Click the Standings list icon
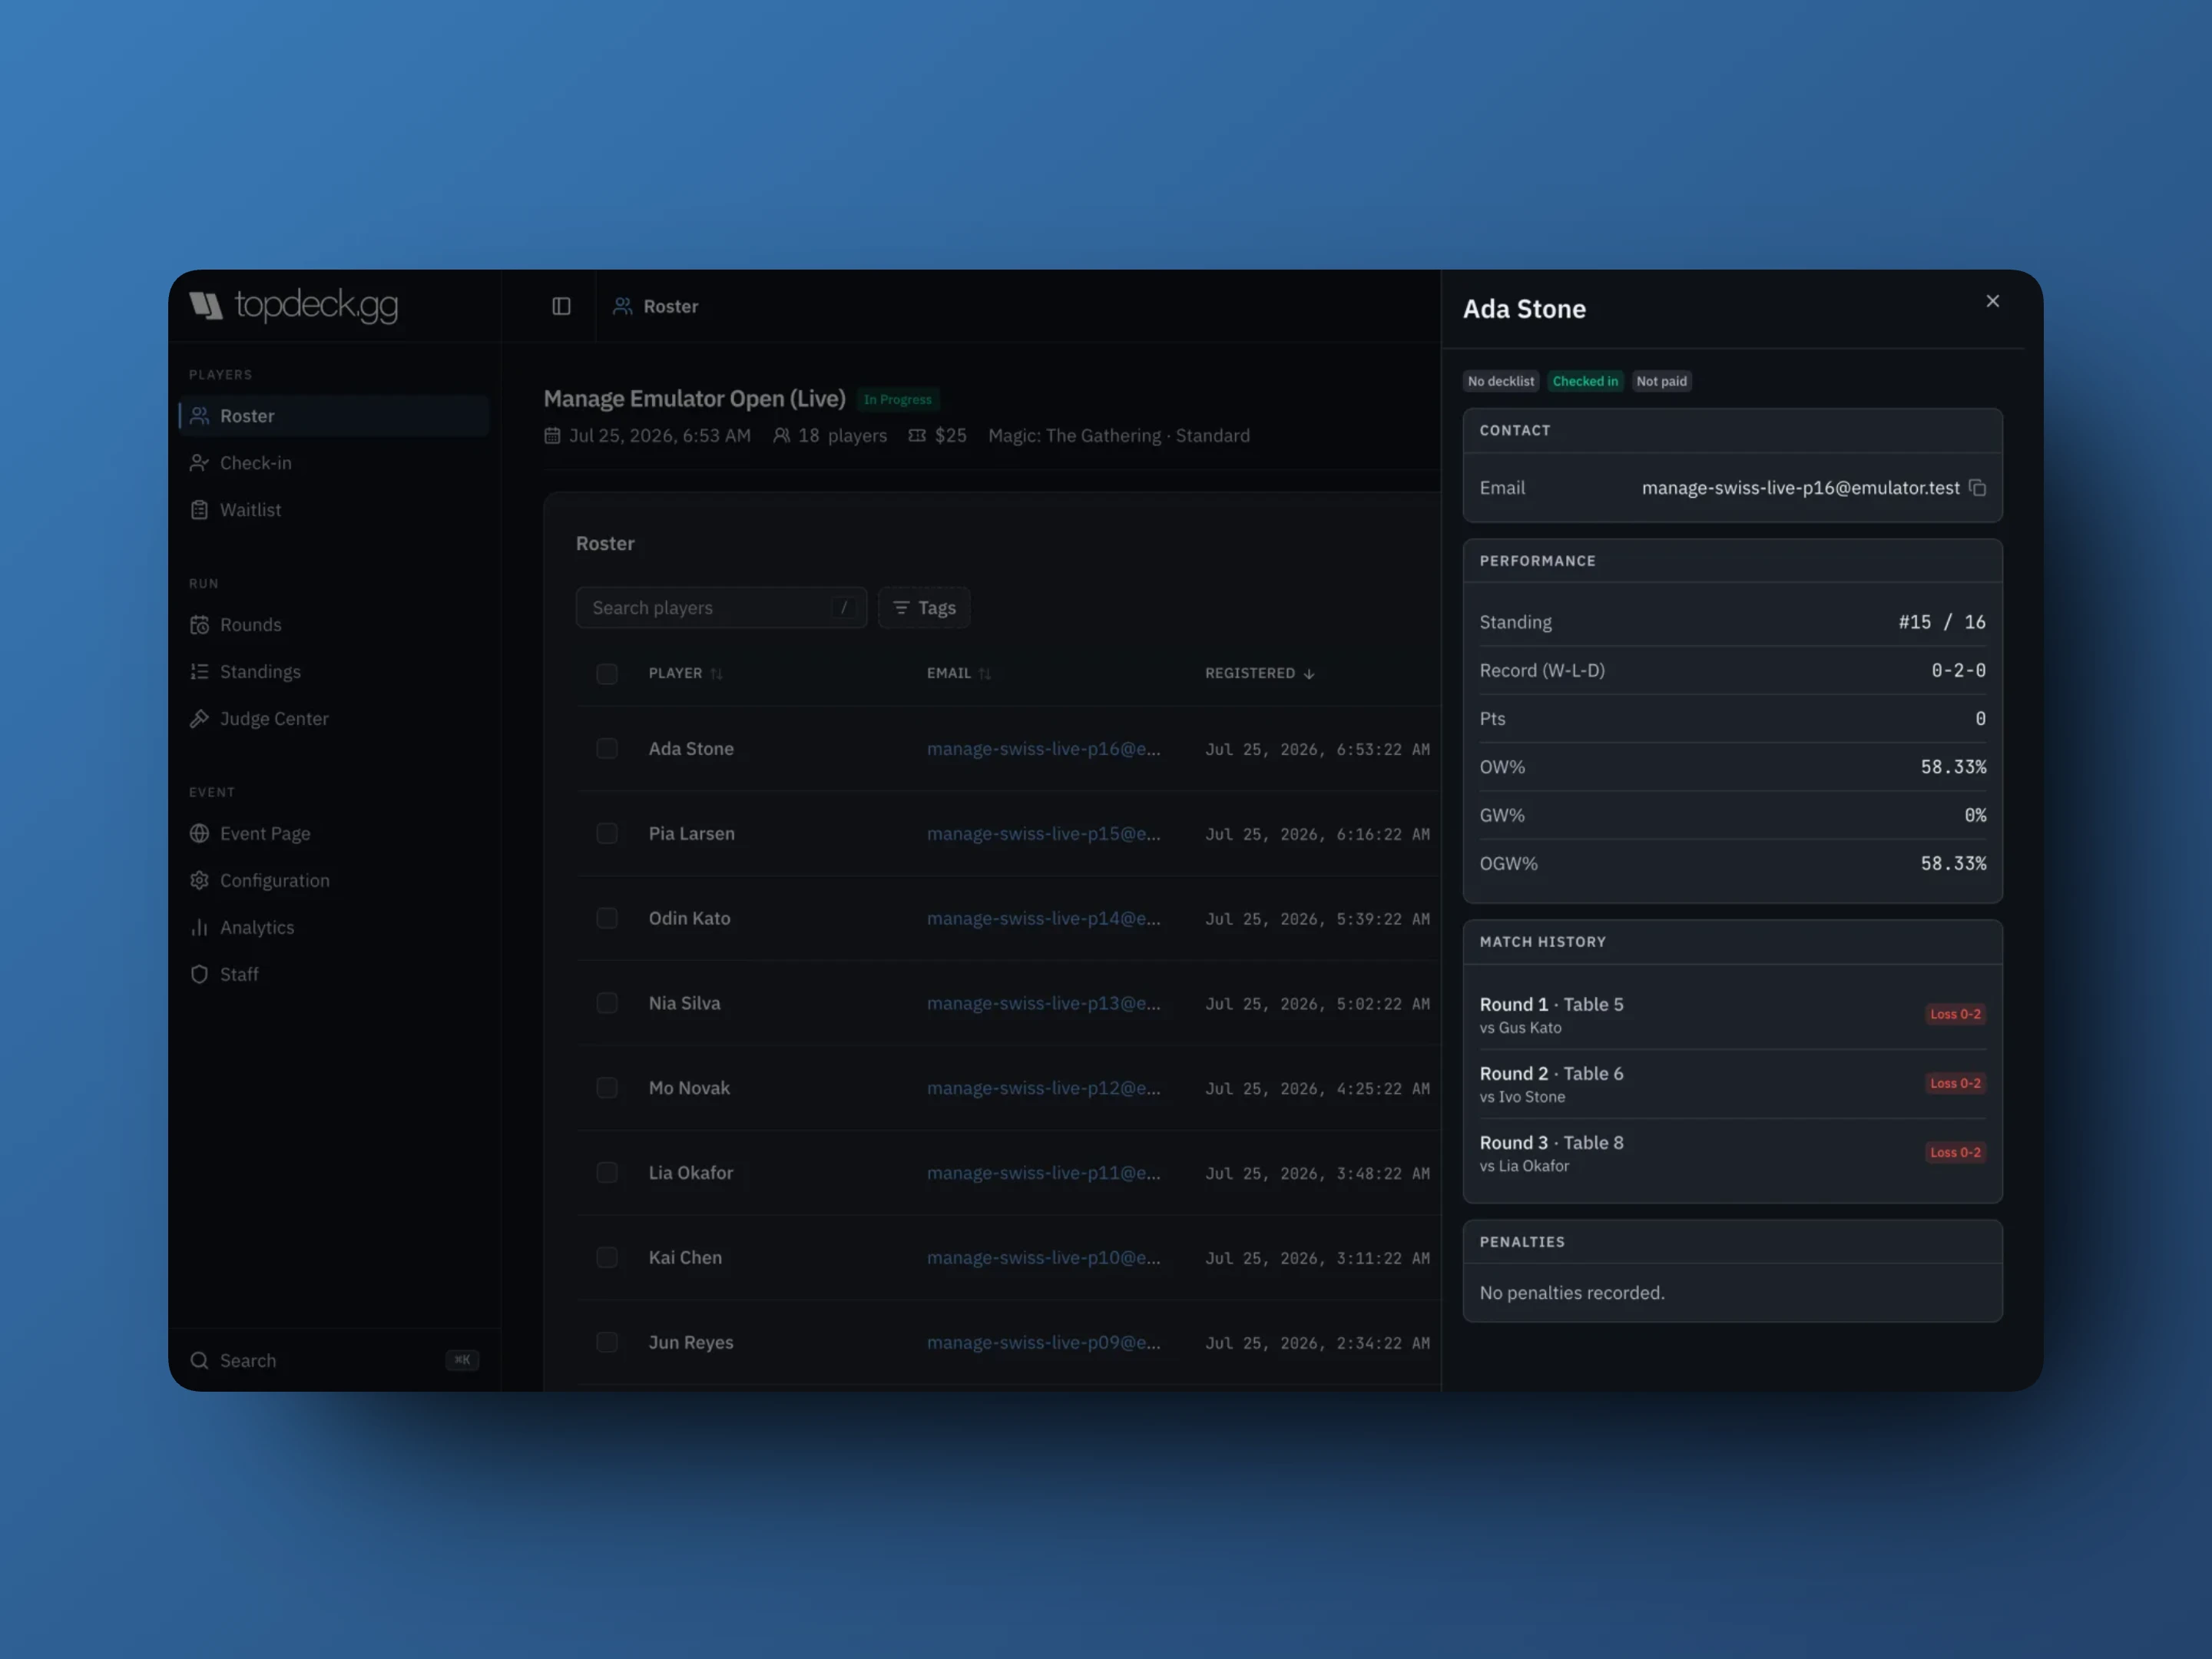 199,672
